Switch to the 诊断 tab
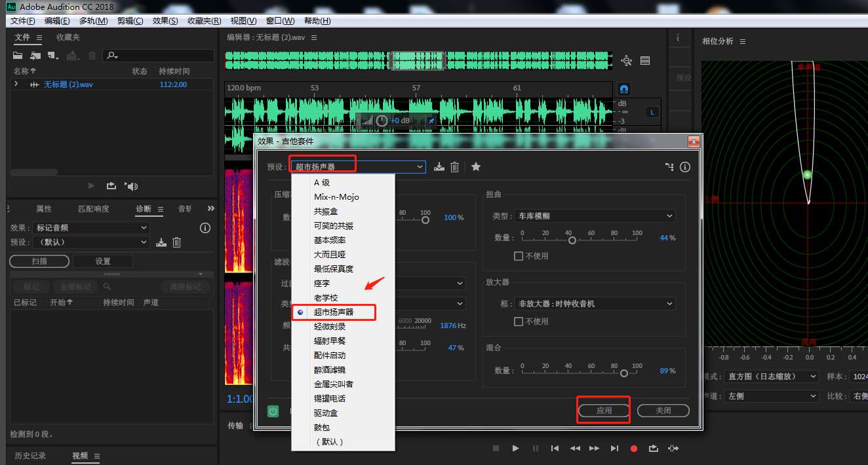868x465 pixels. 148,208
